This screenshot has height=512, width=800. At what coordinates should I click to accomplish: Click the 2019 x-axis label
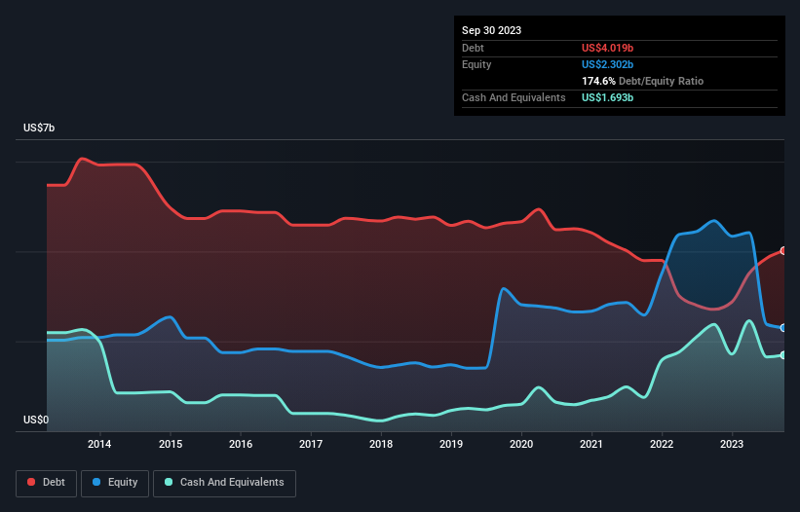[451, 444]
